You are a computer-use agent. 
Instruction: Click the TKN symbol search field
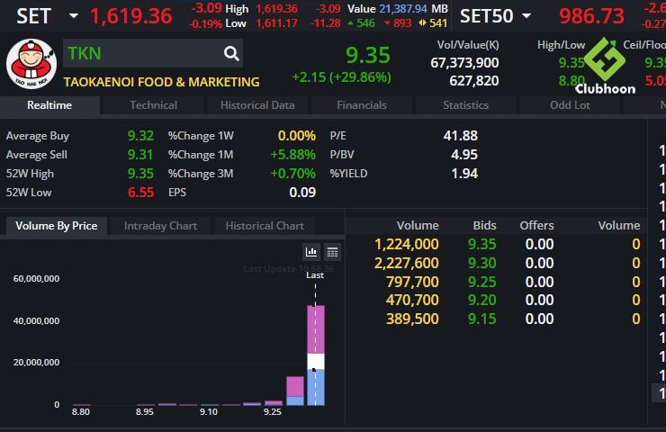tap(153, 53)
